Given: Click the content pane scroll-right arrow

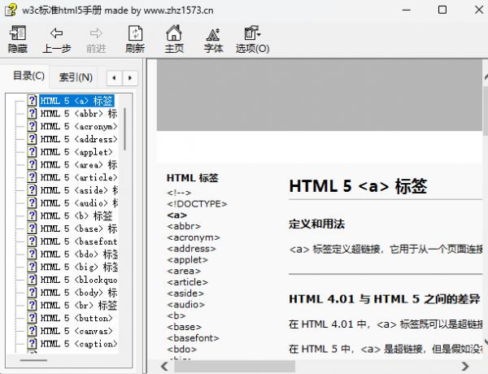Looking at the screenshot, I should (x=465, y=366).
